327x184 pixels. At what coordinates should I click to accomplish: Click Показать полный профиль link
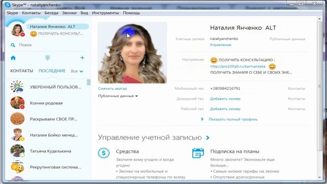point(233,119)
